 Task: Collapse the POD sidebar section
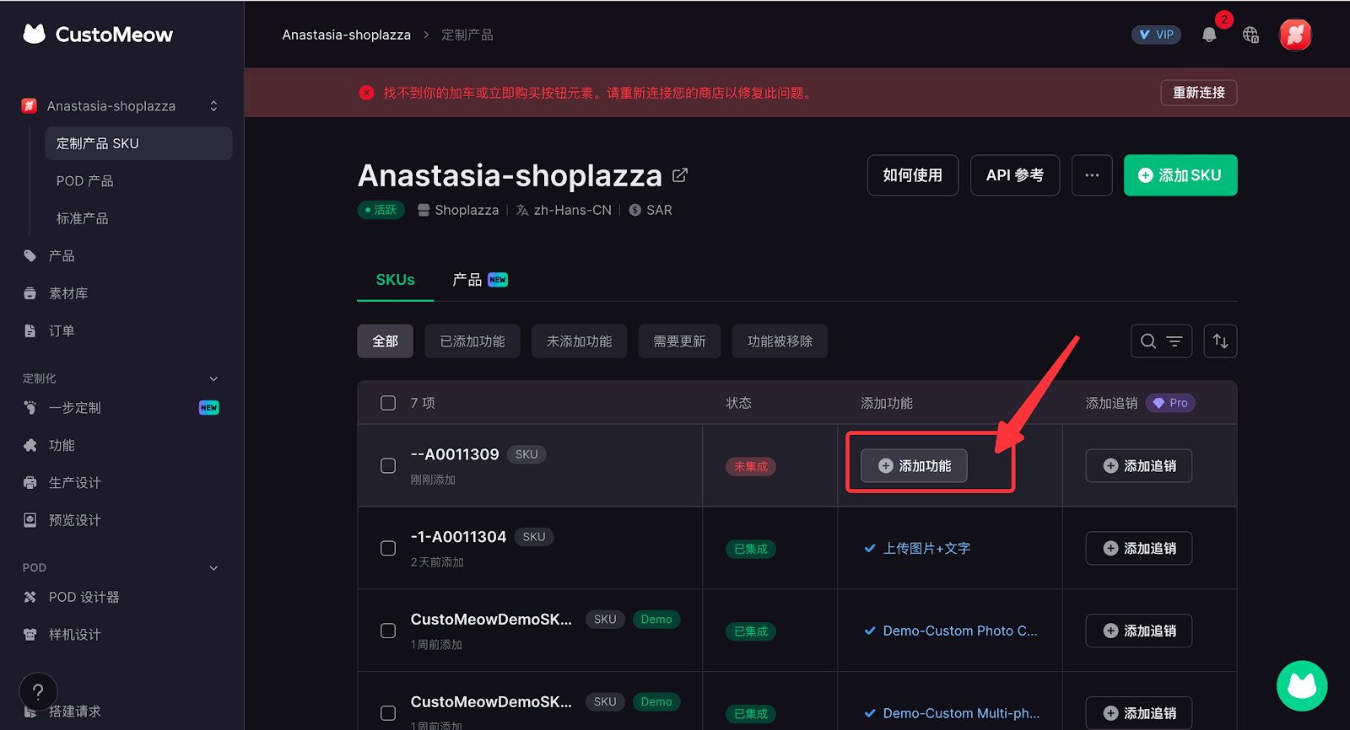[213, 568]
